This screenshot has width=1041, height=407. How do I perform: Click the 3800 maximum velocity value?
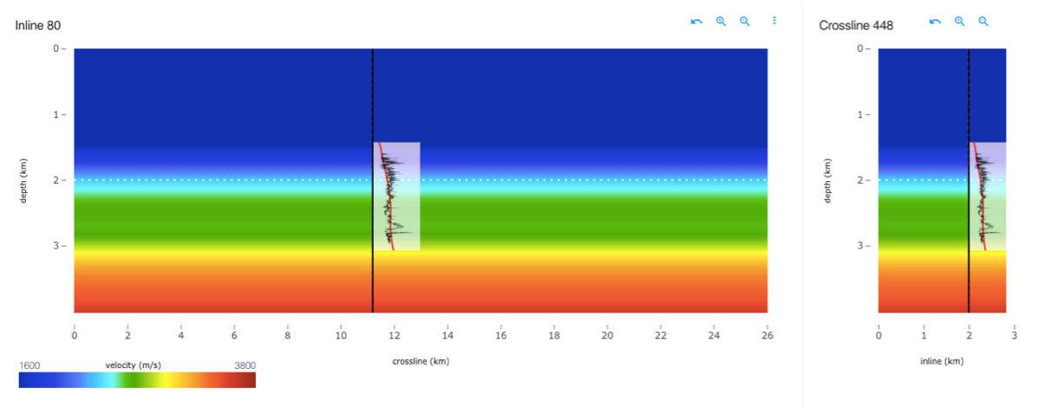pos(245,365)
